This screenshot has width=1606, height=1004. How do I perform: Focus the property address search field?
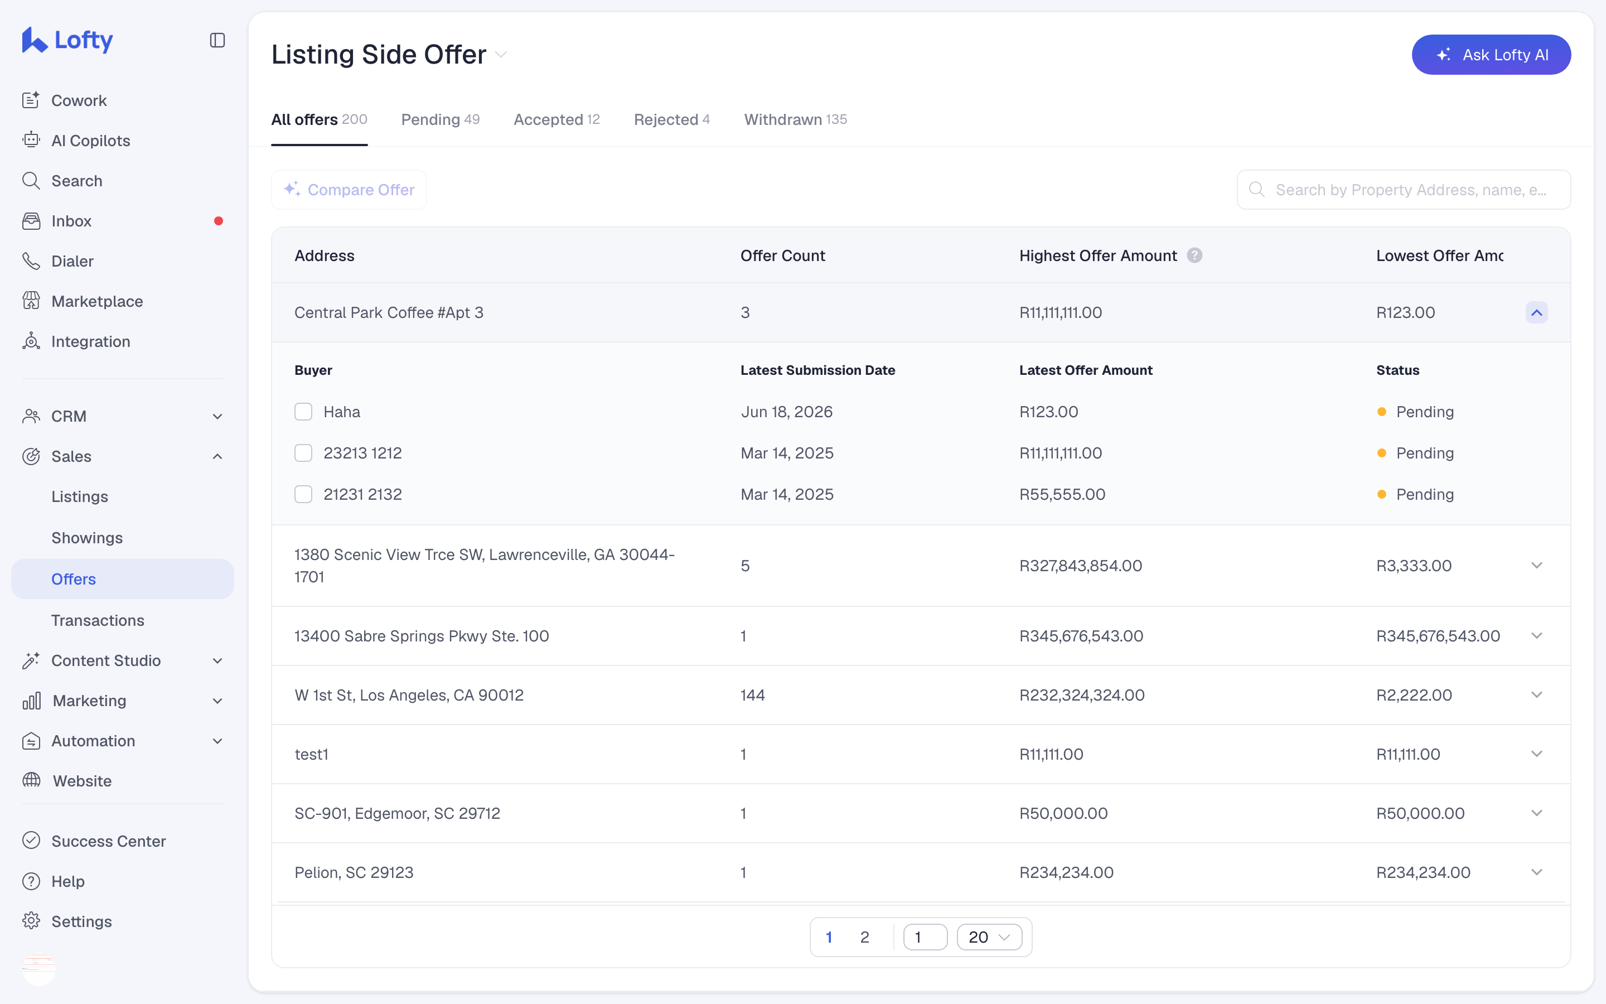[1404, 190]
